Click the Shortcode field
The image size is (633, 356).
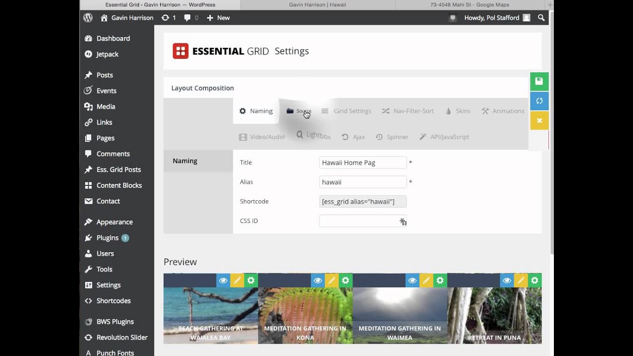(363, 202)
